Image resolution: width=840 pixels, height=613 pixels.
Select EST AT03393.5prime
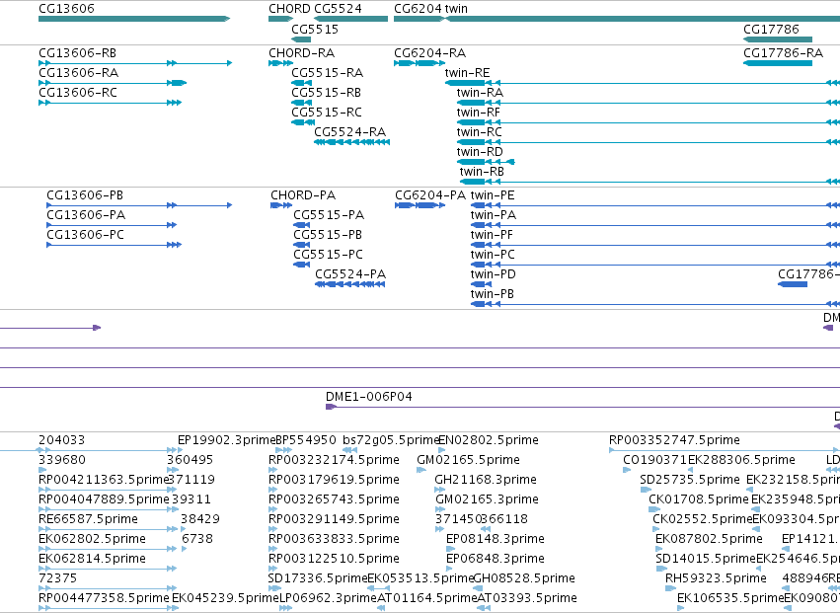pos(527,599)
